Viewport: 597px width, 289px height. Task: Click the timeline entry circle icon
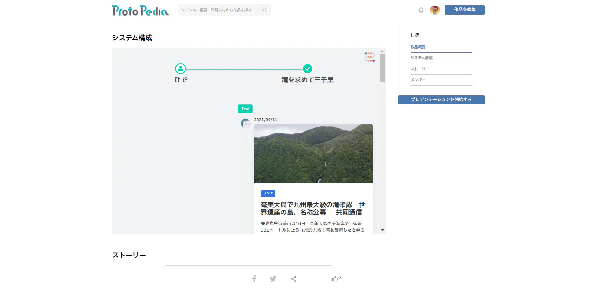tap(246, 123)
